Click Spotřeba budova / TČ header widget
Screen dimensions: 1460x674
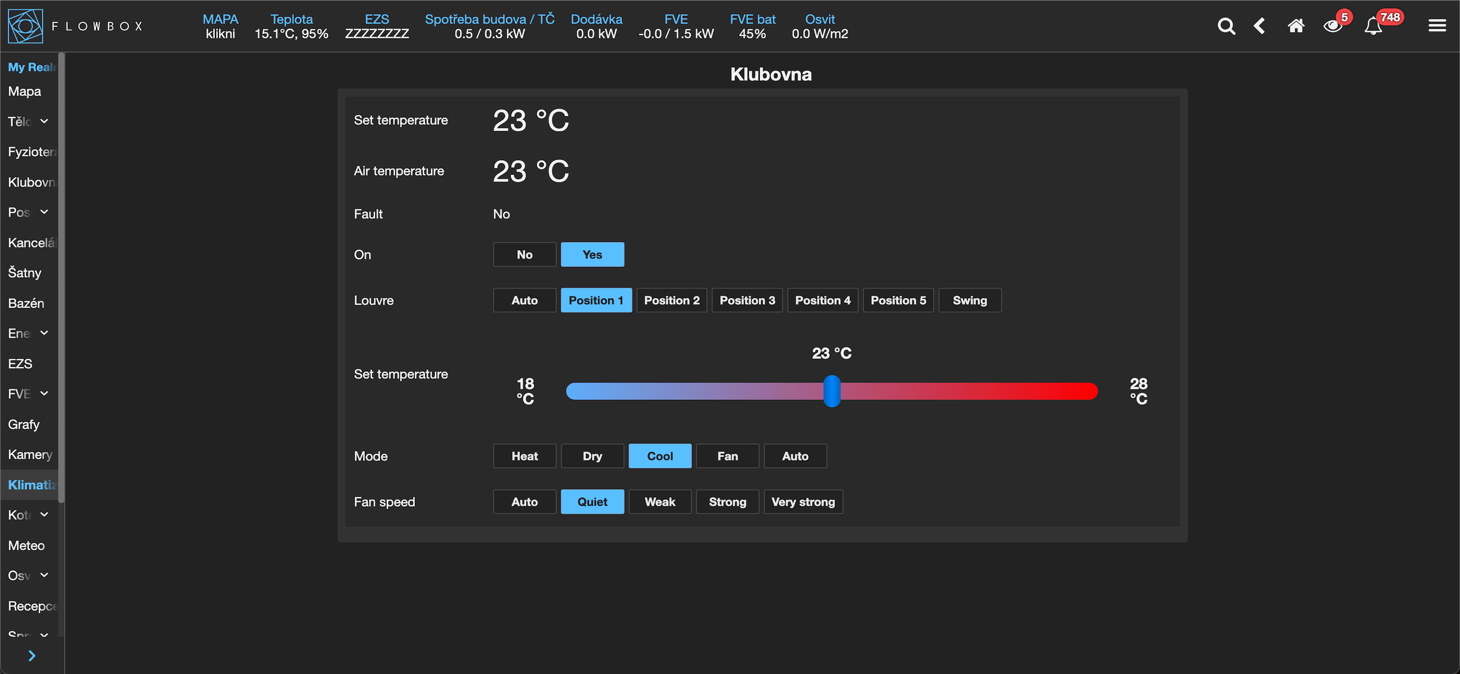coord(490,27)
